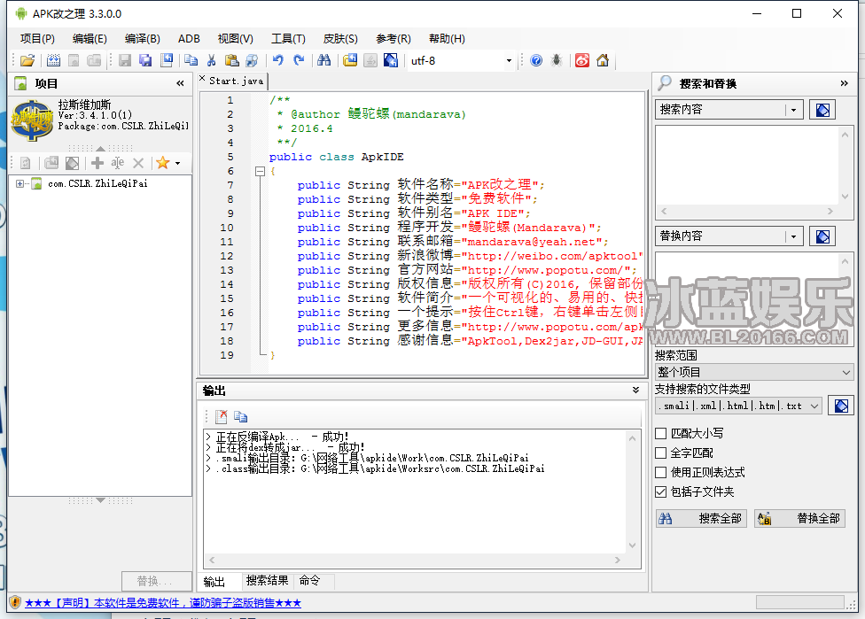Click the yellow folder icon after binoculars
This screenshot has height=619, width=865.
[350, 60]
